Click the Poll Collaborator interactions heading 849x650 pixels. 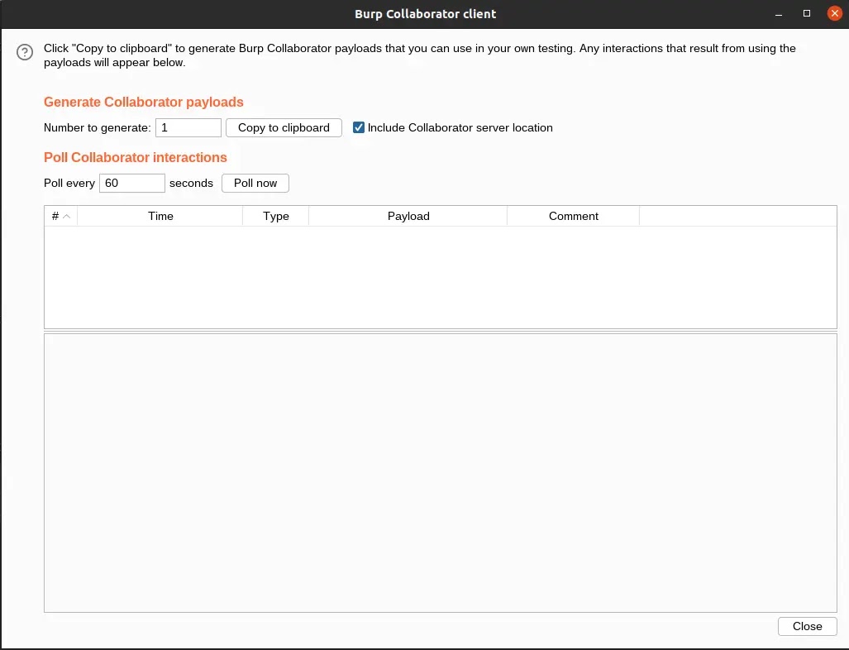pos(136,157)
